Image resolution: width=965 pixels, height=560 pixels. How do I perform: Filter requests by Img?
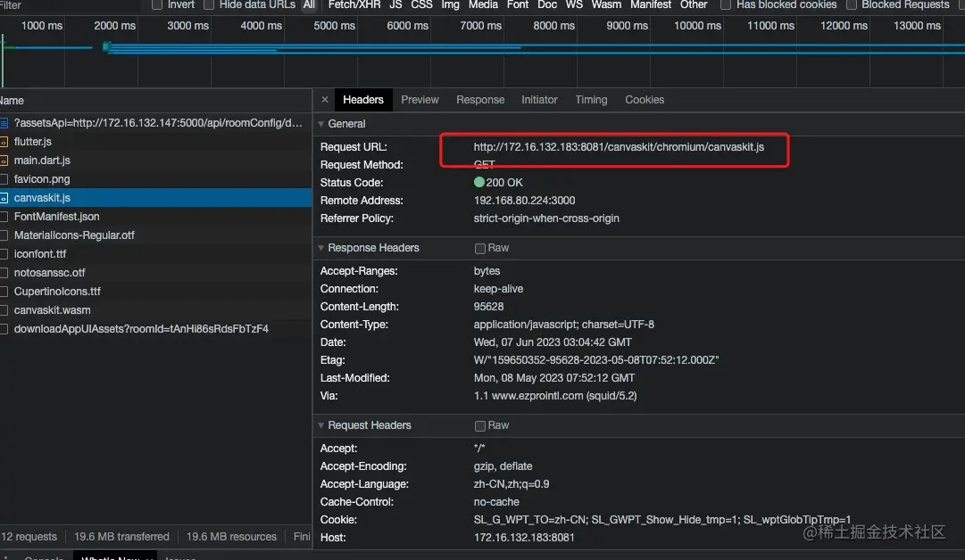[x=450, y=5]
